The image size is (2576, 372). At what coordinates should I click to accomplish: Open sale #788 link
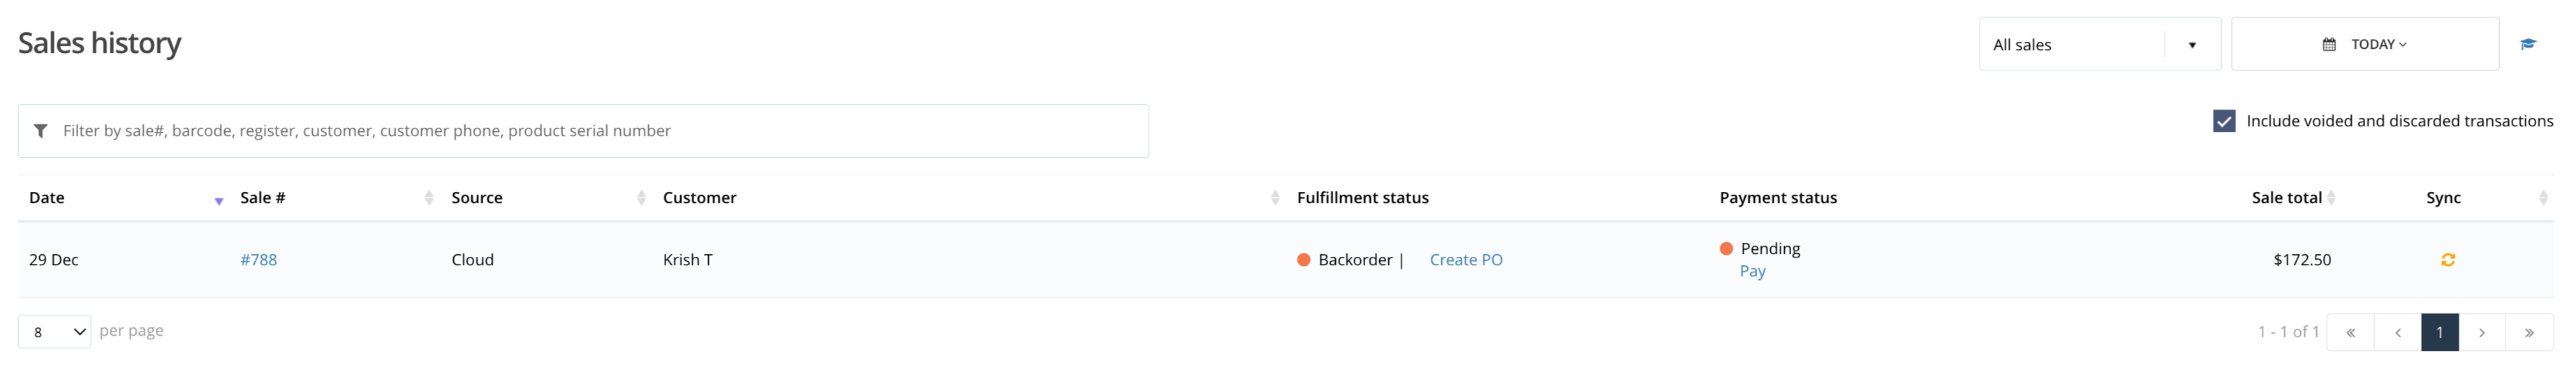click(x=258, y=260)
